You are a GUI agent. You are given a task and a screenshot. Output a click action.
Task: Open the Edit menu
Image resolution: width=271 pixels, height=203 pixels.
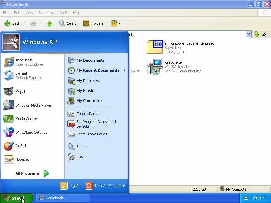click(17, 13)
